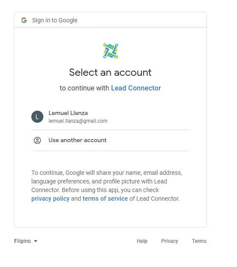The image size is (237, 267).
Task: Click the Help footer link
Action: (x=142, y=241)
